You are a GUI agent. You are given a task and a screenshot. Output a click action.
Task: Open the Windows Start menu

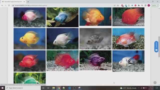click(2, 88)
